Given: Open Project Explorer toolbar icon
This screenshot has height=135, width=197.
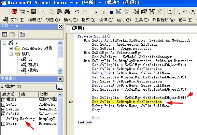Looking at the screenshot, I should [136, 12].
